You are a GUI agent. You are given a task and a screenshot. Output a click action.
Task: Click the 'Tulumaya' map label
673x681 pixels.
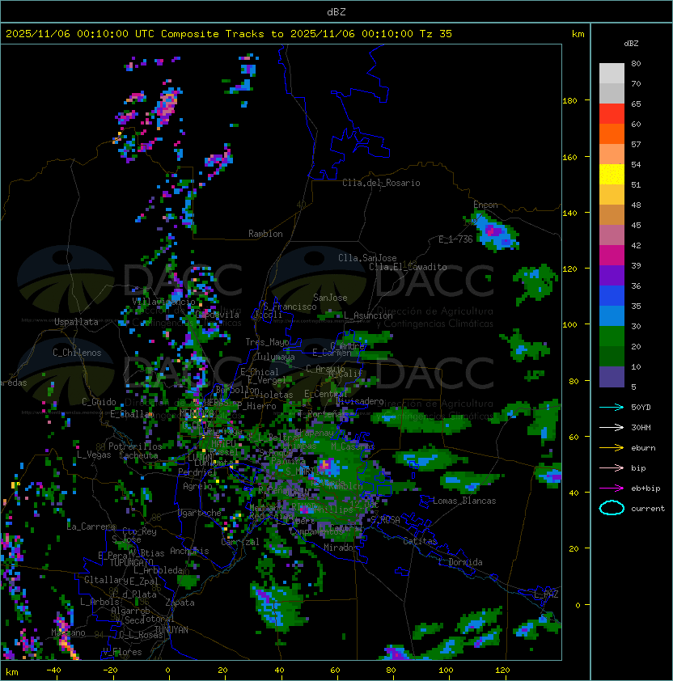click(276, 357)
